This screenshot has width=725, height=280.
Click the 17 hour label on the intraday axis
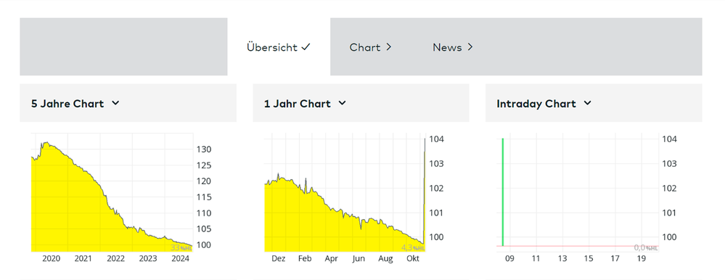click(615, 259)
